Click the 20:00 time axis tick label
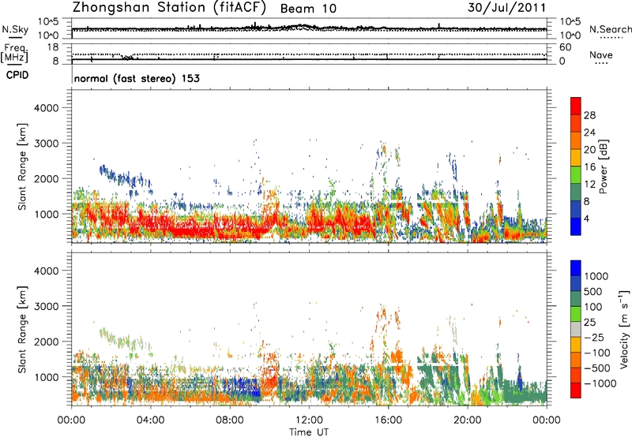Image resolution: width=632 pixels, height=437 pixels. (468, 420)
